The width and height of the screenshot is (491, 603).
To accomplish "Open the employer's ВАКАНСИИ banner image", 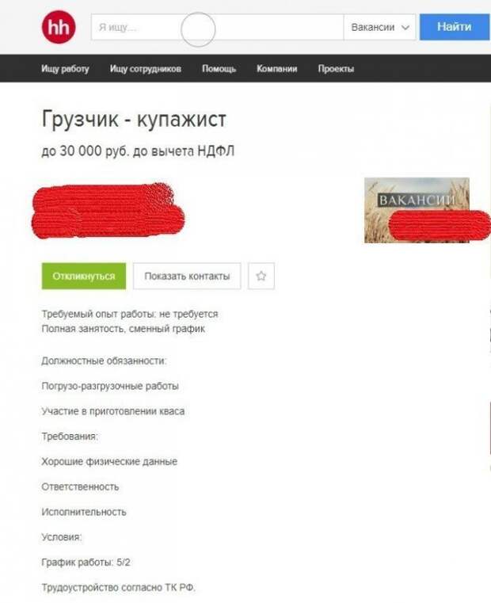I will pos(417,210).
